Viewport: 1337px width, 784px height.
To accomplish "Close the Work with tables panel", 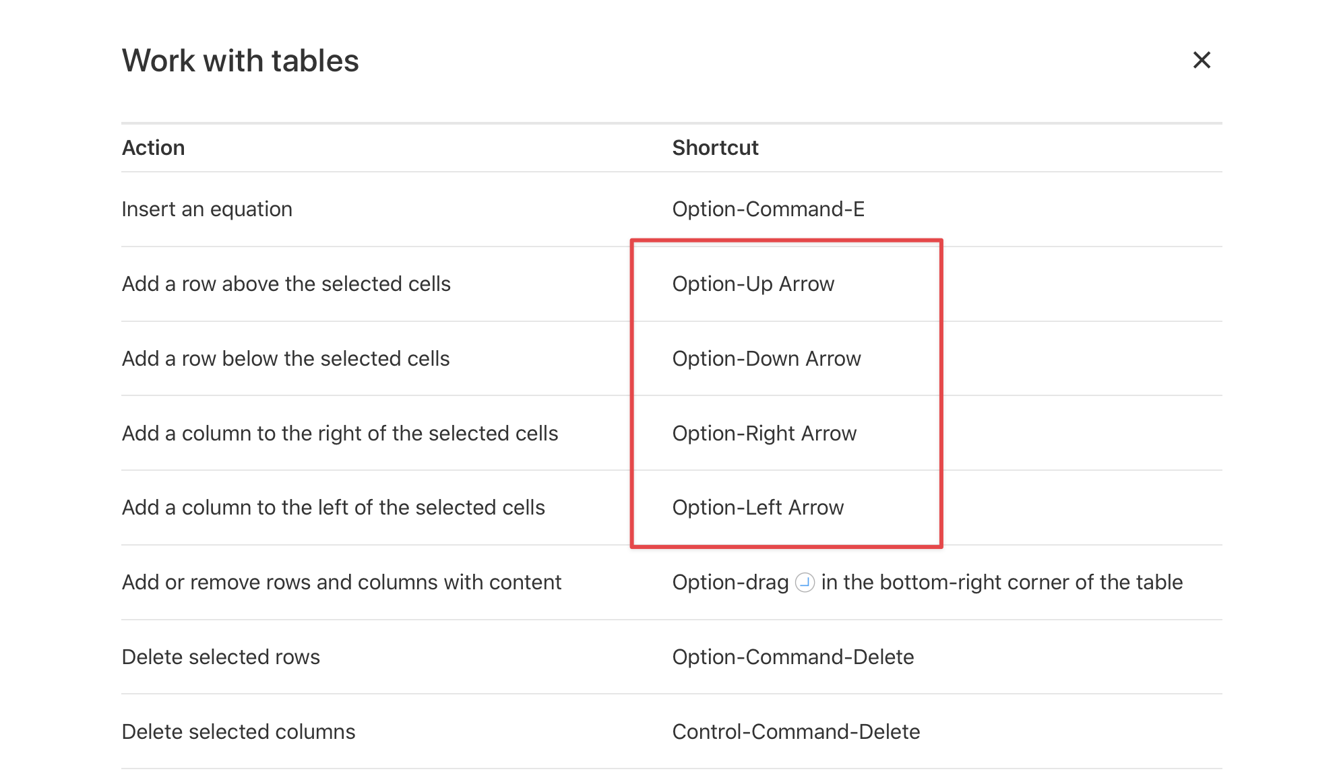I will (x=1202, y=60).
